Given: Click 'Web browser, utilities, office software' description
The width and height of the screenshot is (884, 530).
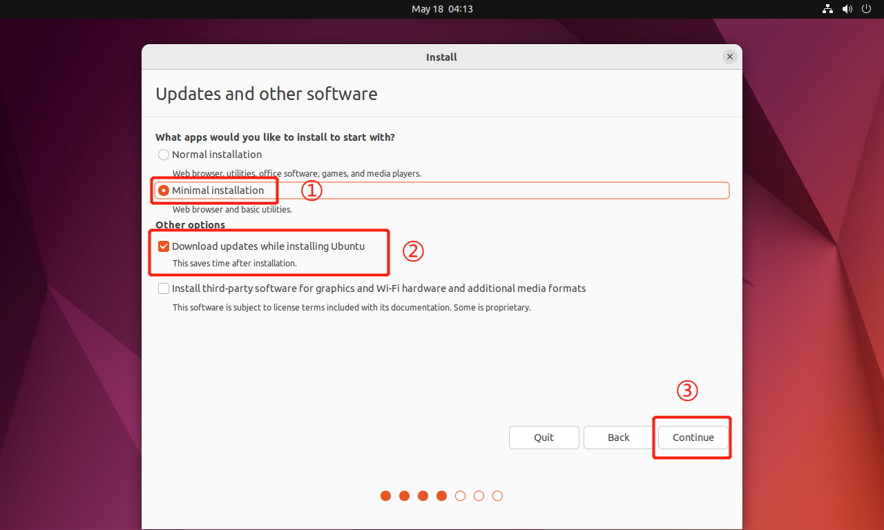Looking at the screenshot, I should [297, 173].
